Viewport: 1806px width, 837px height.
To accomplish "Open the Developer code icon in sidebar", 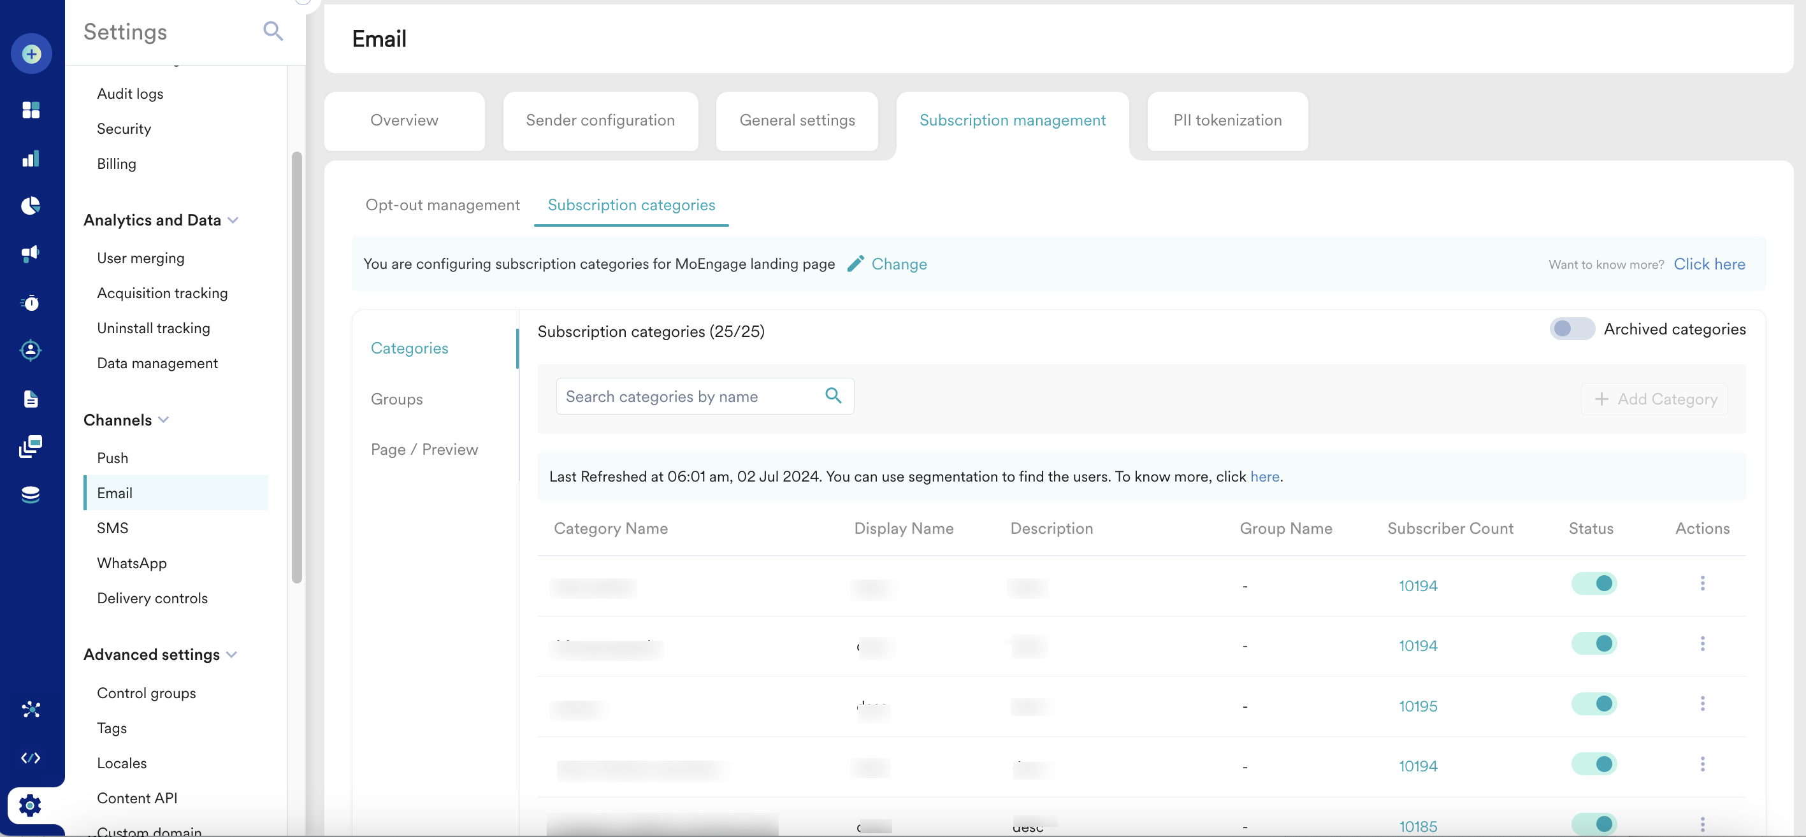I will (x=31, y=757).
